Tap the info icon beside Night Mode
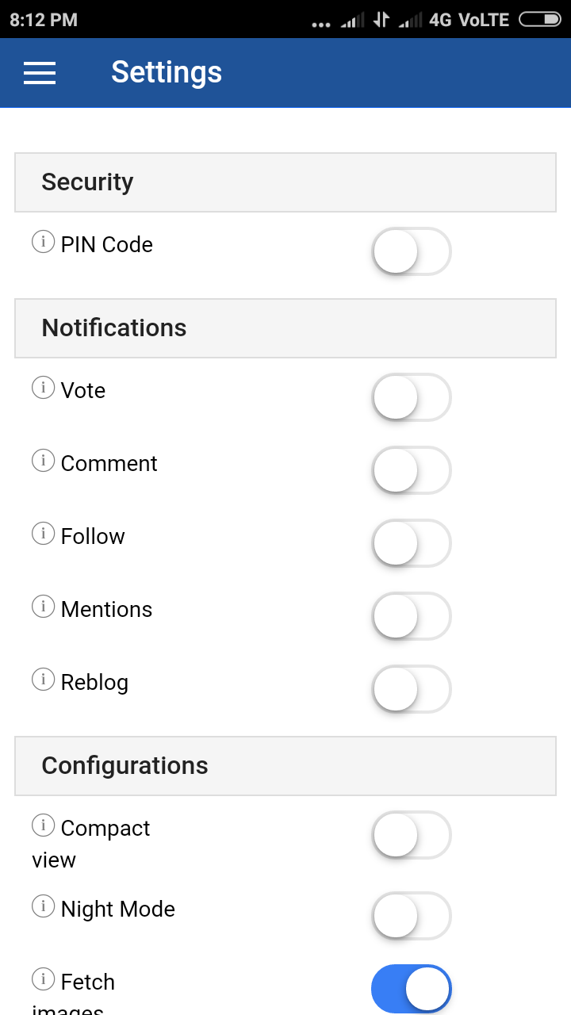The image size is (571, 1015). [43, 906]
